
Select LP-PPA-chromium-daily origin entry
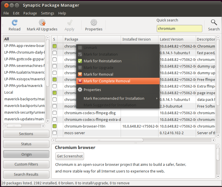[24, 52]
